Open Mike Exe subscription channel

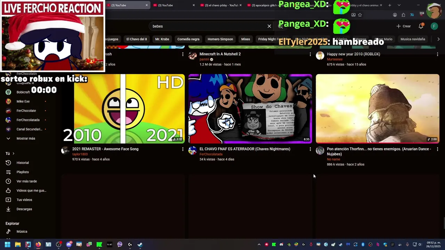23,101
